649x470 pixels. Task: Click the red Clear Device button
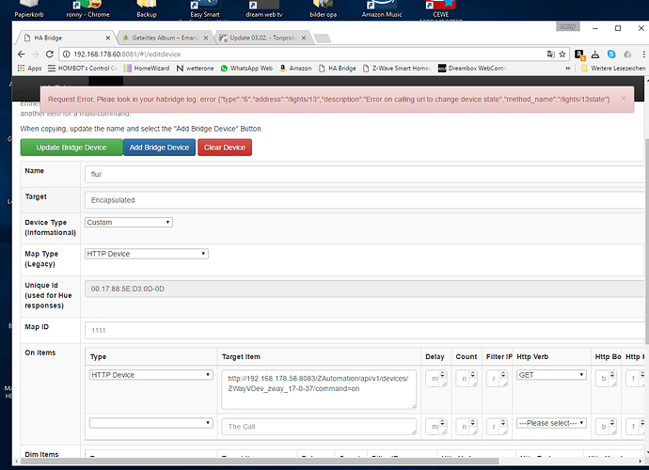(225, 148)
